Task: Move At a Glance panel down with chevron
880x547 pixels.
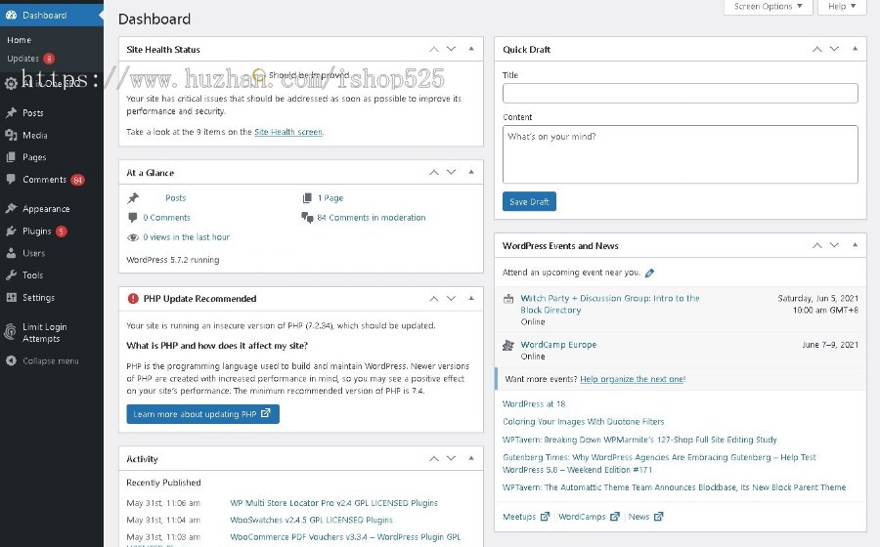Action: (451, 172)
